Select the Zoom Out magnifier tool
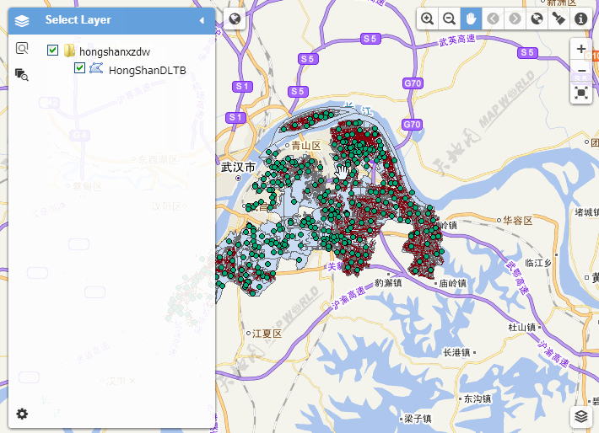 (450, 19)
